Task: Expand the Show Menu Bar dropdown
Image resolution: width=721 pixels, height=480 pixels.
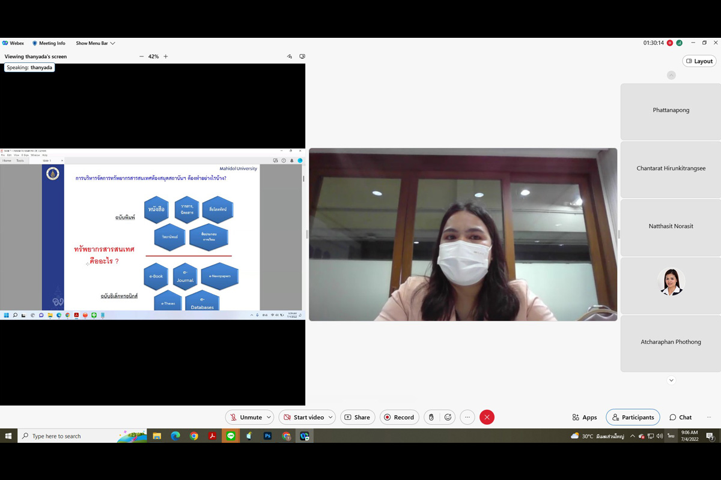Action: point(95,43)
